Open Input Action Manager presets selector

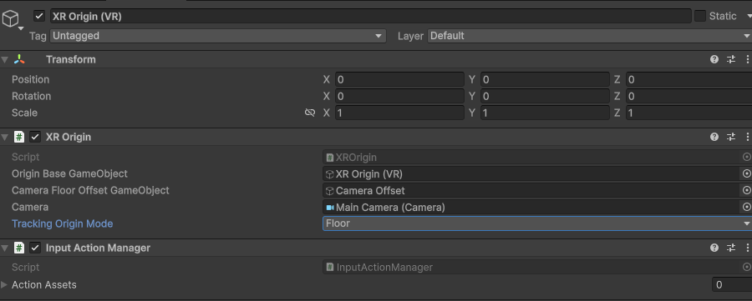tap(731, 248)
